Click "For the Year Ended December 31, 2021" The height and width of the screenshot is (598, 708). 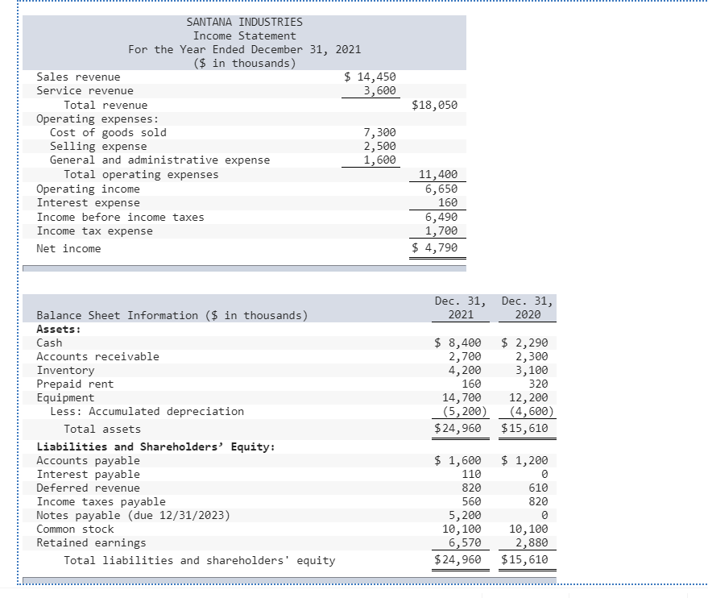[244, 50]
